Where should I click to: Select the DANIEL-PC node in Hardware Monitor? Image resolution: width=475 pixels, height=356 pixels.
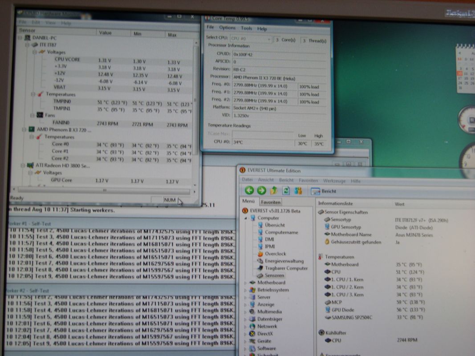[x=44, y=38]
